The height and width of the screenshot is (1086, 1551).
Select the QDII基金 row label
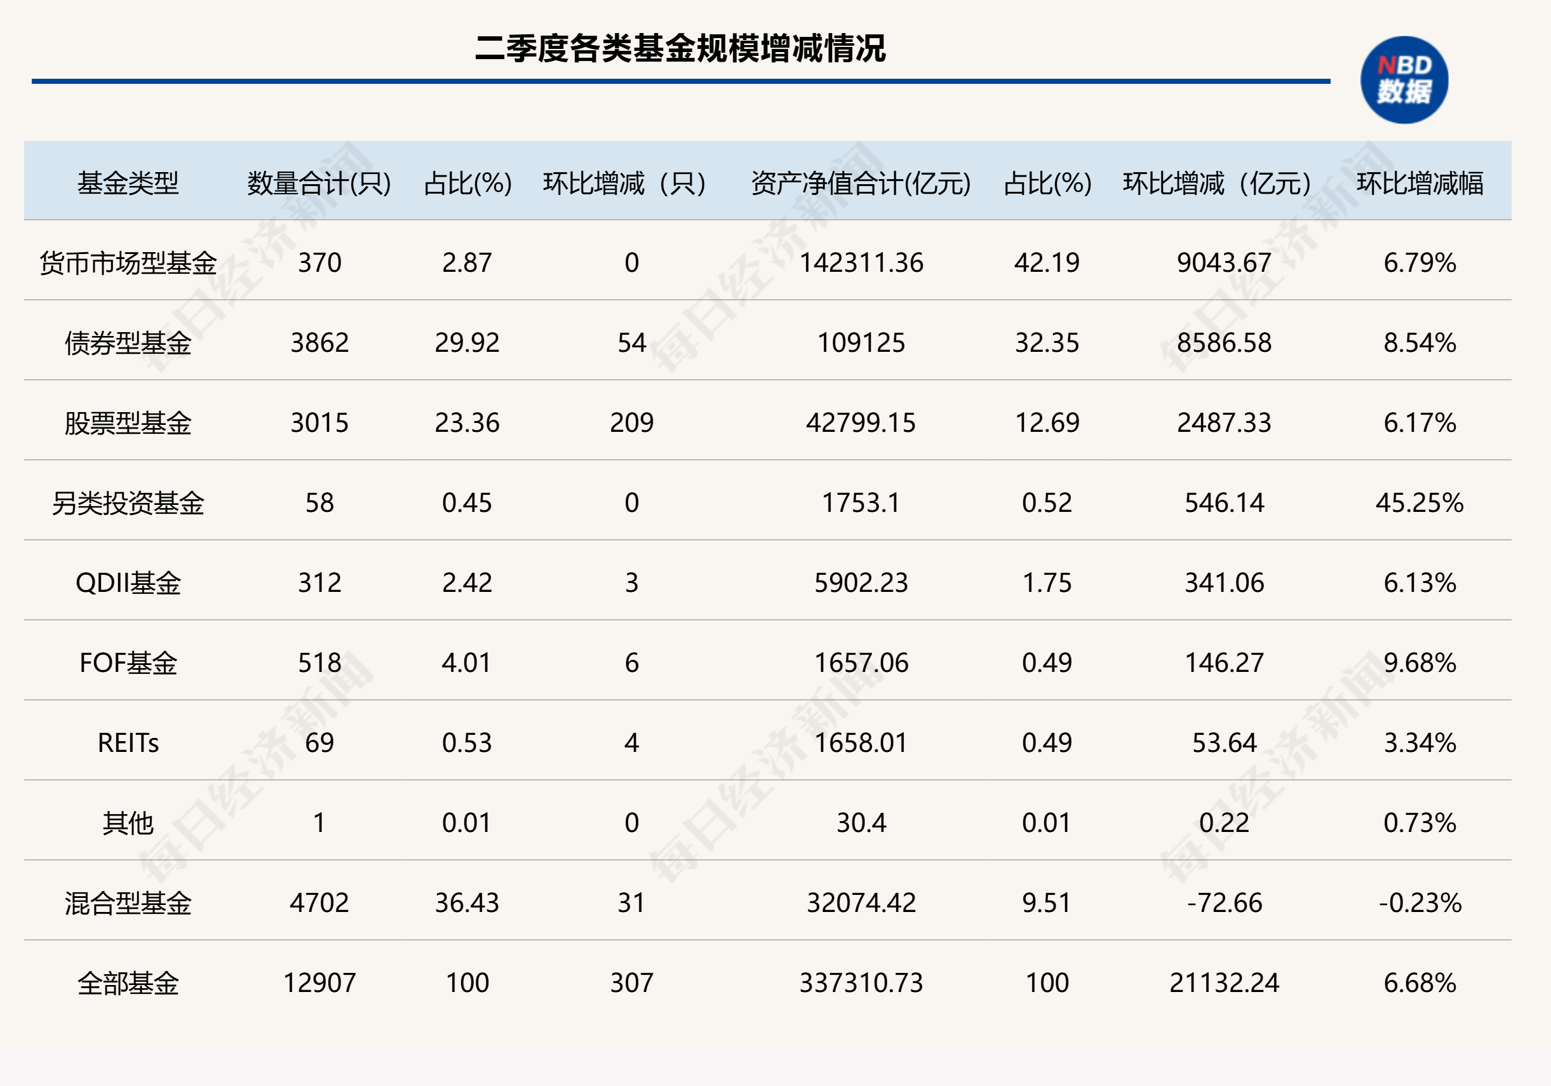click(128, 583)
